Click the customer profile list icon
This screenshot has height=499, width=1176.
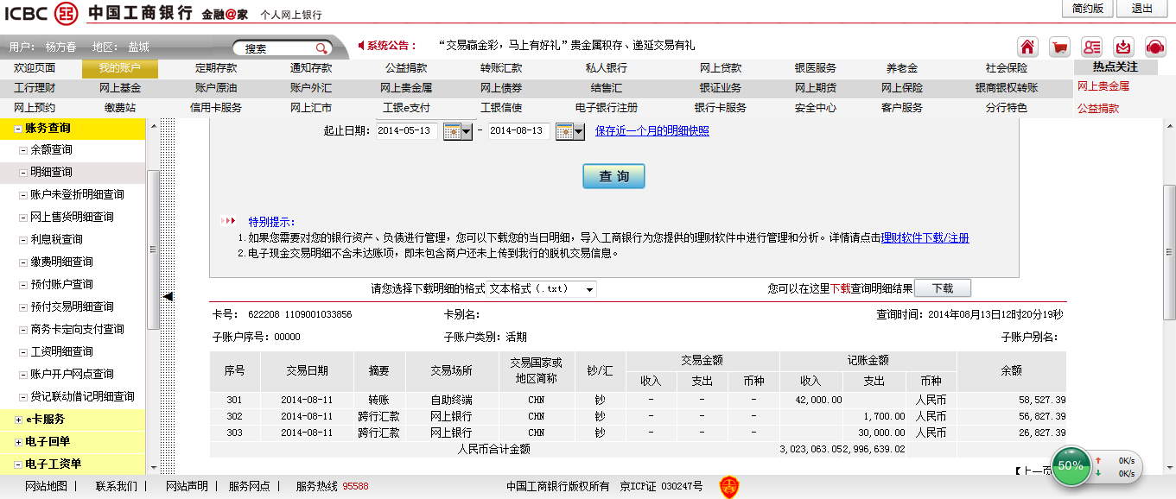[x=1092, y=47]
